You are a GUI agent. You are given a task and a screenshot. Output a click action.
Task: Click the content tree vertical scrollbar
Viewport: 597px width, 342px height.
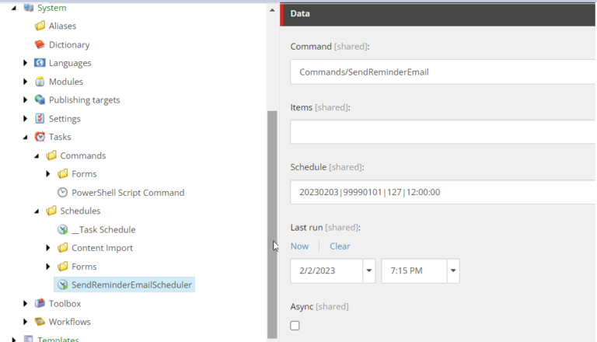coord(271,218)
